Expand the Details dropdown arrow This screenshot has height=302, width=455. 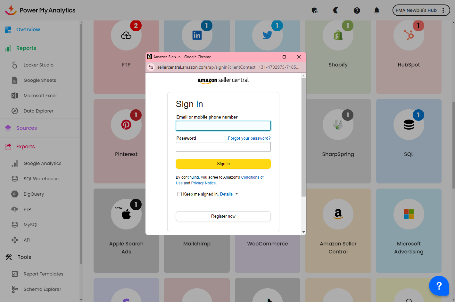tap(236, 194)
